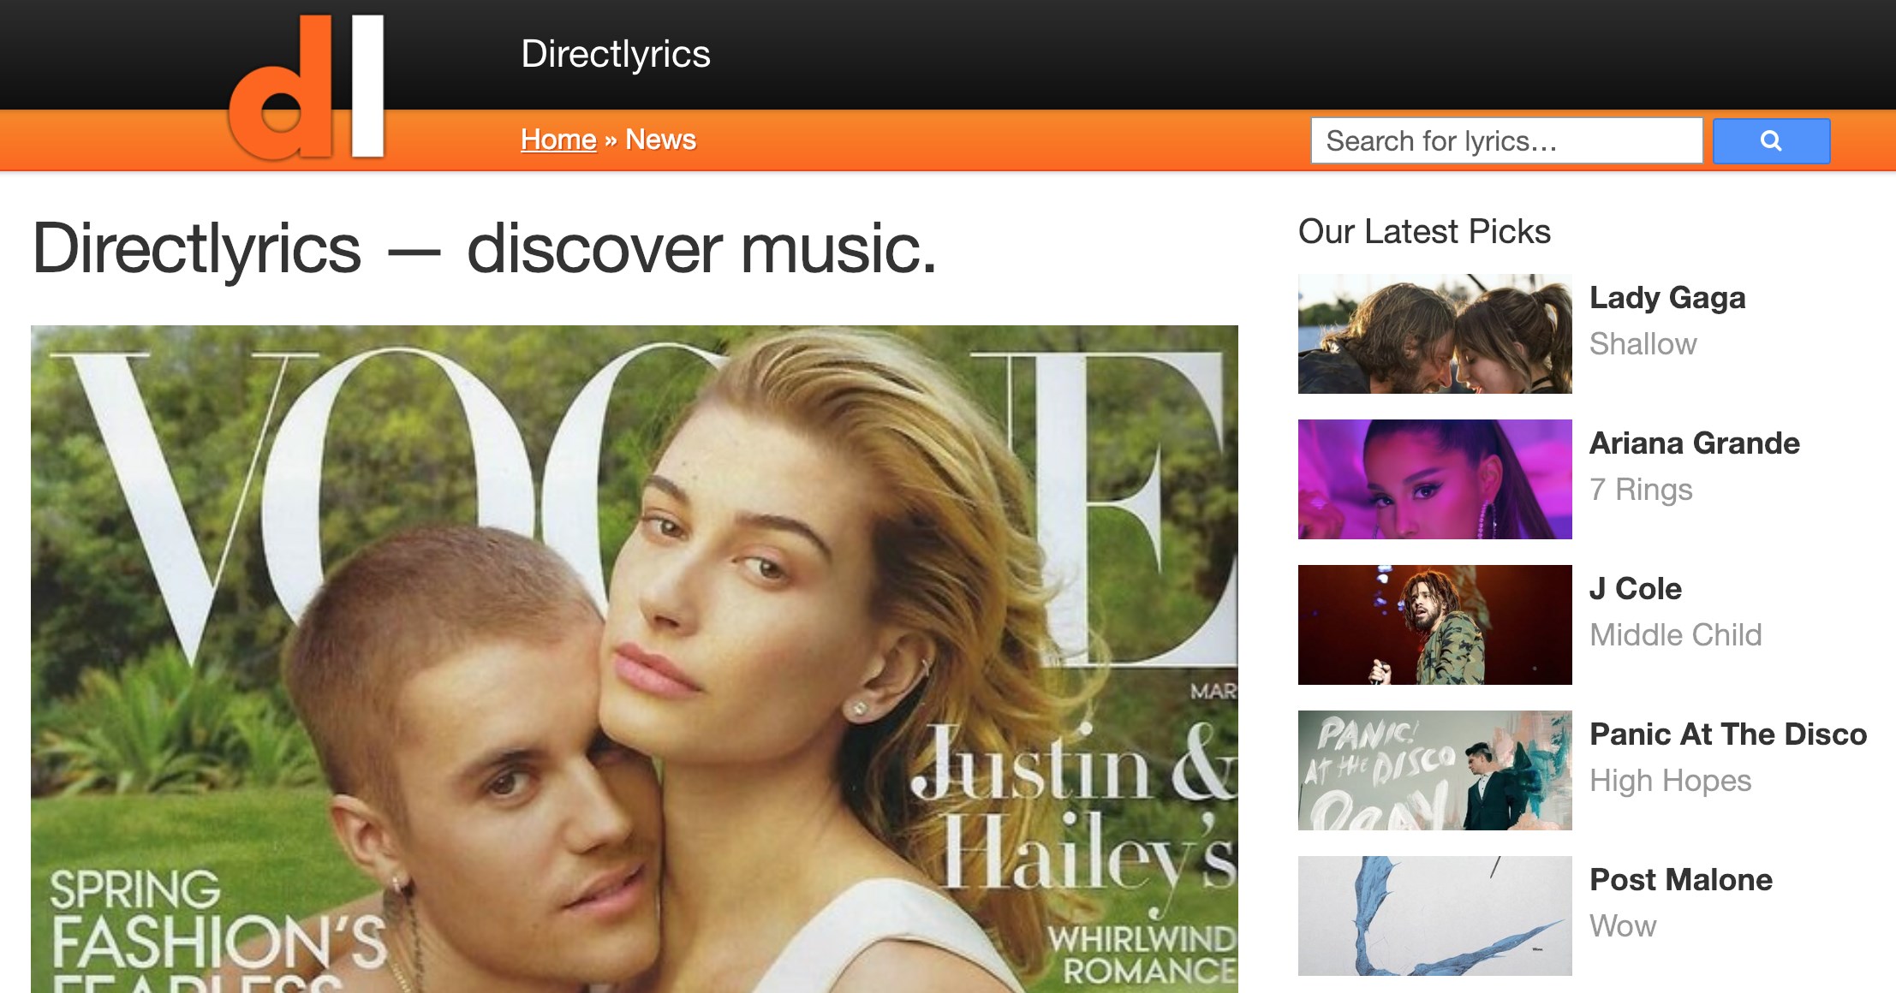Open the High Hopes song link
This screenshot has height=993, width=1896.
pos(1671,781)
